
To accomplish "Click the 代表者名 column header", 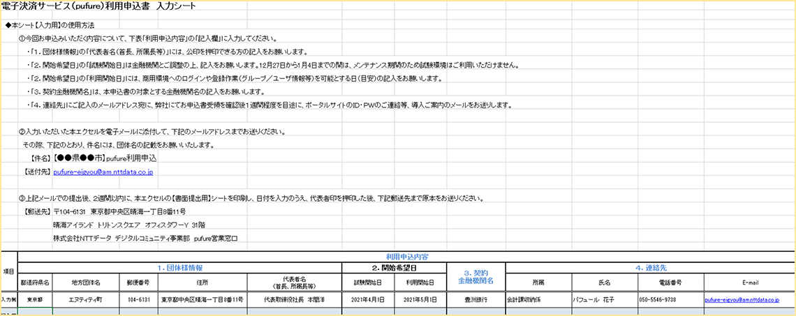I will [295, 282].
